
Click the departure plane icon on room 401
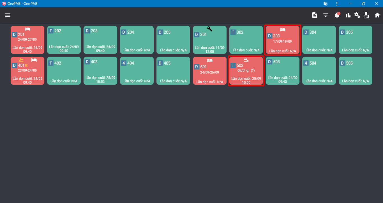(21, 60)
